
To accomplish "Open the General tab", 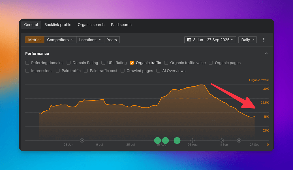I will [x=31, y=25].
